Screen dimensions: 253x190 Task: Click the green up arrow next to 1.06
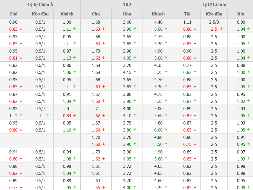[74, 72]
